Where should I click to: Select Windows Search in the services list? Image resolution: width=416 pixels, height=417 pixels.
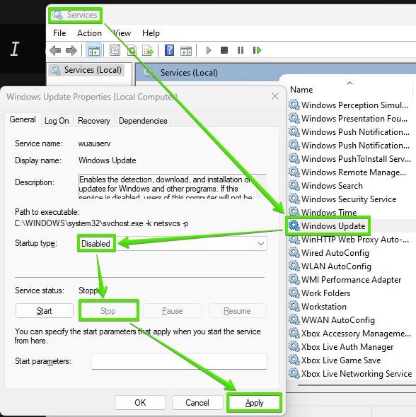point(332,186)
